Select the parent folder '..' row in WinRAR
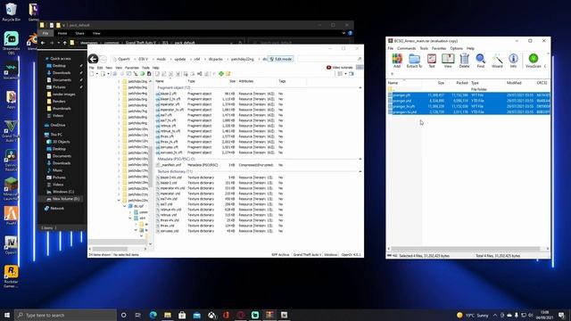This screenshot has height=321, width=571. 468,89
